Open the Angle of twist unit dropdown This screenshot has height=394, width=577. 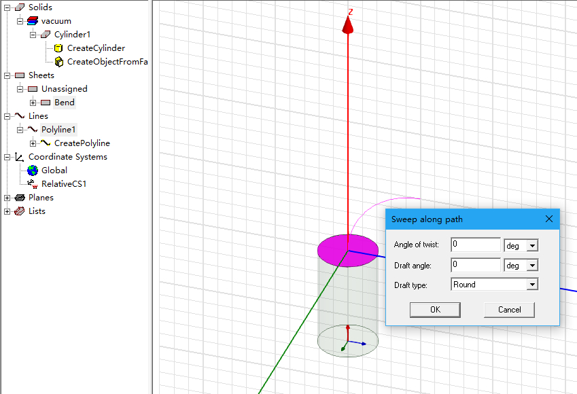[x=532, y=245]
